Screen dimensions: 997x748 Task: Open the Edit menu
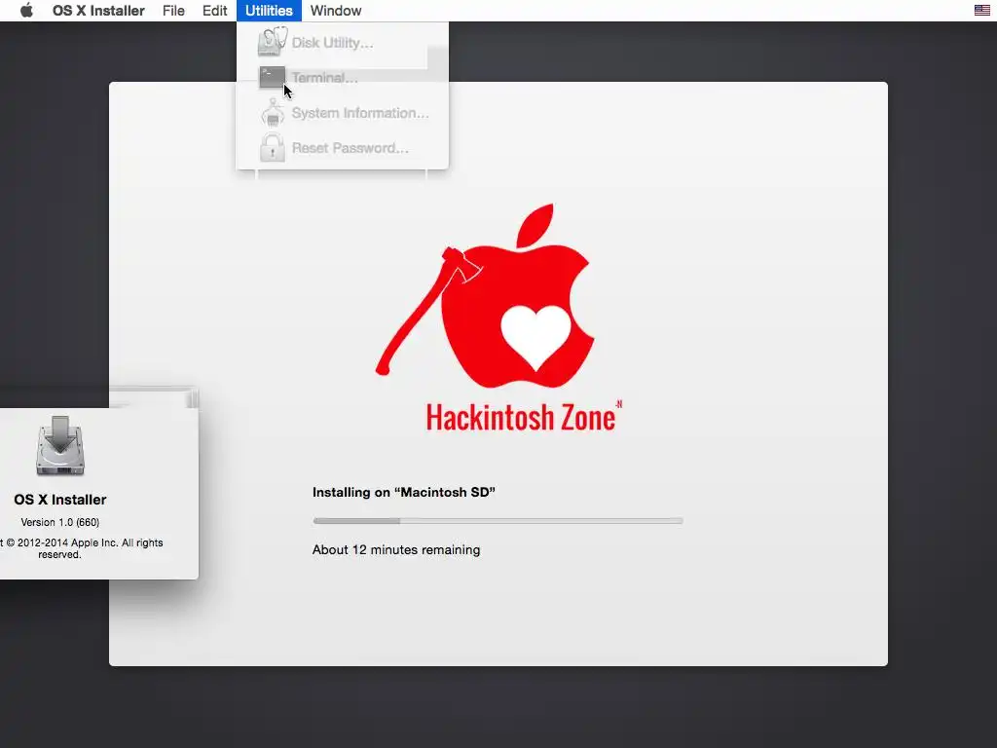pyautogui.click(x=215, y=11)
